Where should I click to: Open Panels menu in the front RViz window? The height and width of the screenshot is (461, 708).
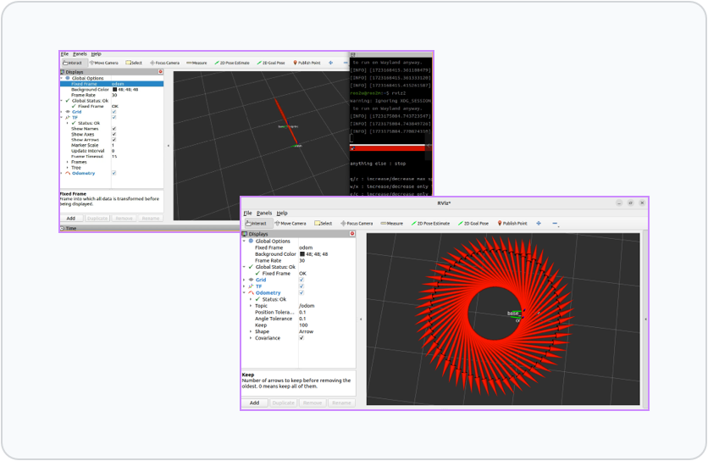click(x=264, y=213)
